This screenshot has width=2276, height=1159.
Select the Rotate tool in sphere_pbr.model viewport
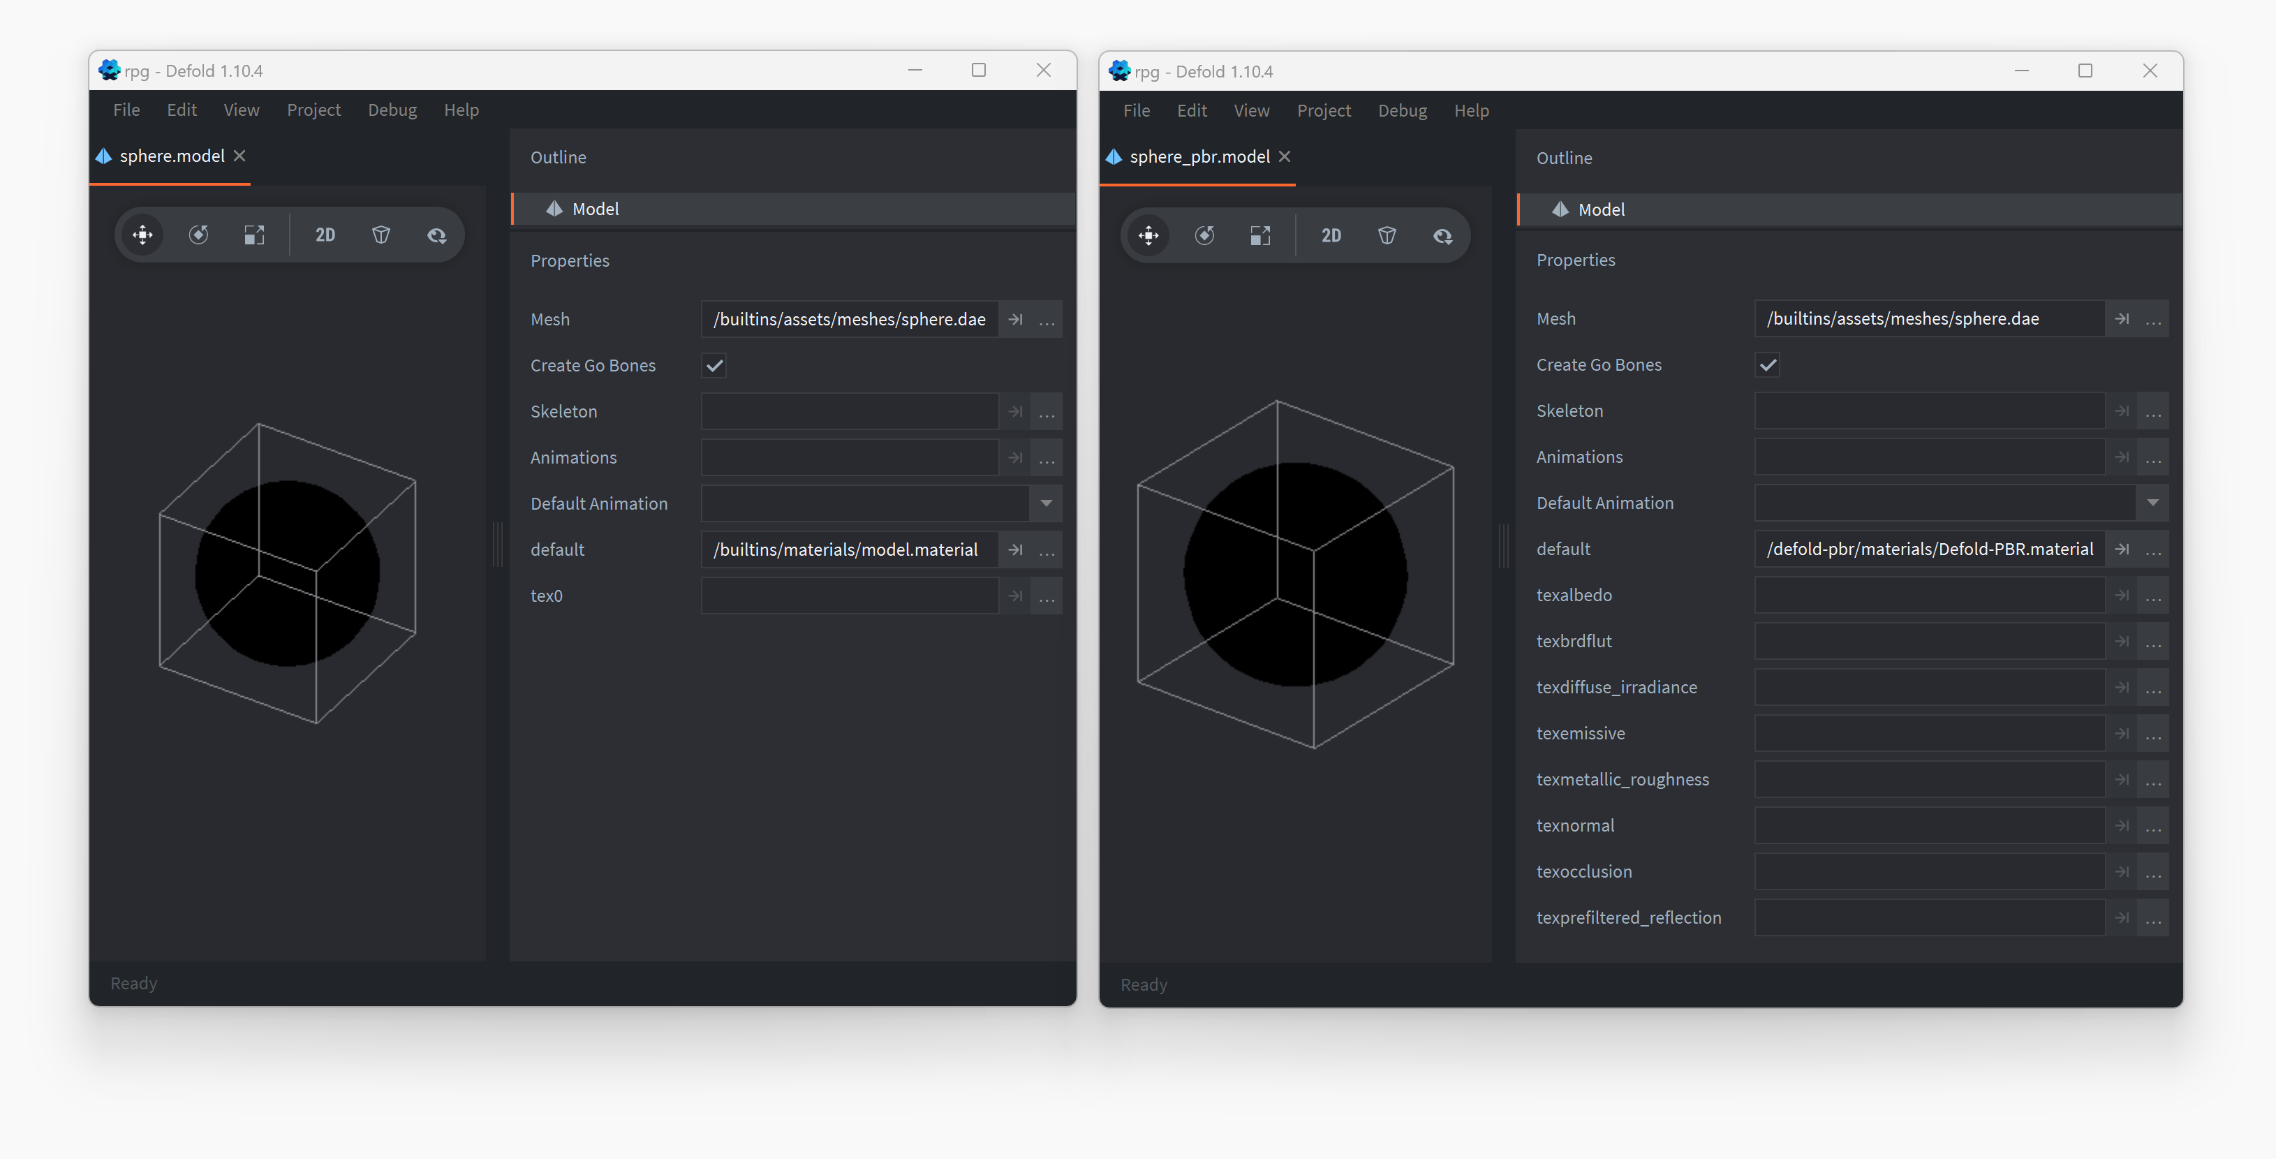click(x=1204, y=236)
